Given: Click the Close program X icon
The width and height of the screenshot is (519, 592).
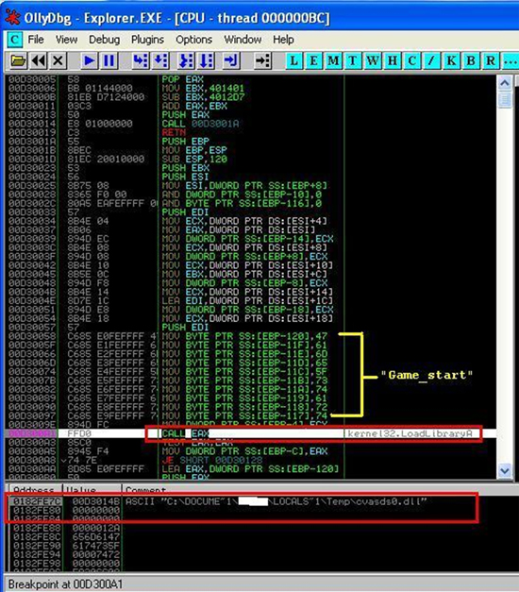Looking at the screenshot, I should click(x=58, y=60).
